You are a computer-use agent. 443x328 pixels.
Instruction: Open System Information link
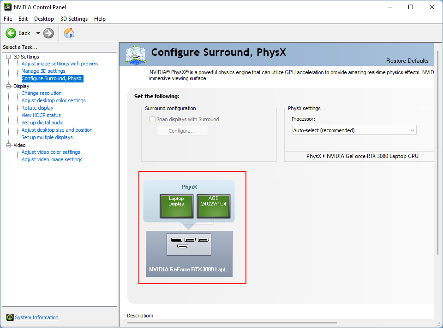[x=37, y=317]
